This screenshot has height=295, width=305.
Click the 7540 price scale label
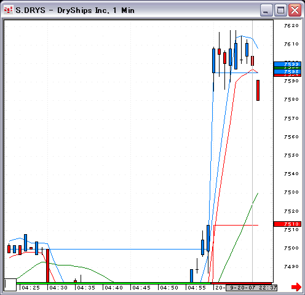(x=291, y=174)
